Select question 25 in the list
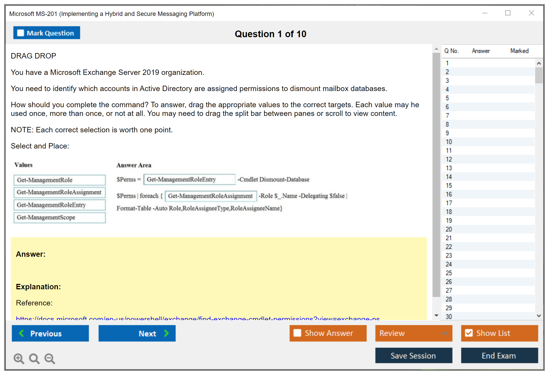This screenshot has width=551, height=377. pyautogui.click(x=449, y=273)
